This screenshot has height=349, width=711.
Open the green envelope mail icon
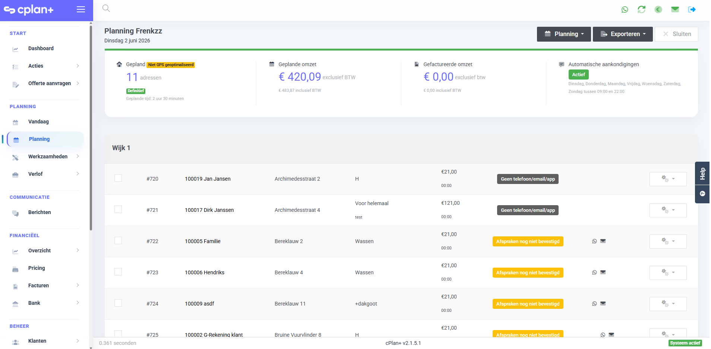(675, 10)
